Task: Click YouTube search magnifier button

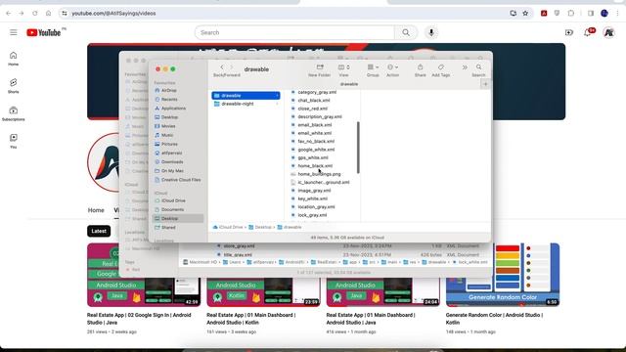Action: click(406, 32)
